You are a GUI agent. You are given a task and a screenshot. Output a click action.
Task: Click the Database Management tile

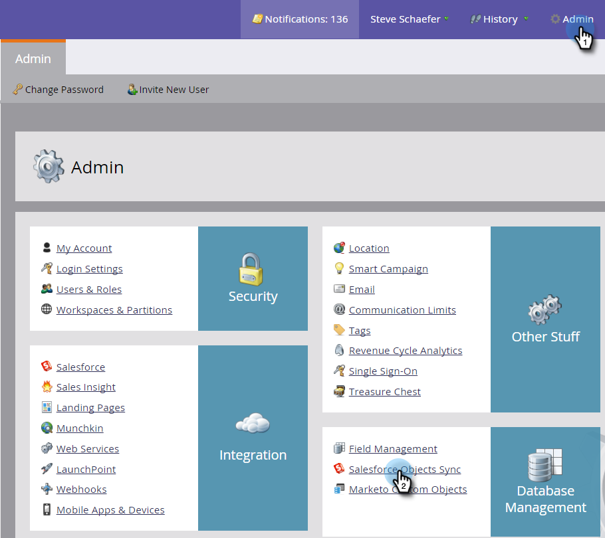[545, 482]
